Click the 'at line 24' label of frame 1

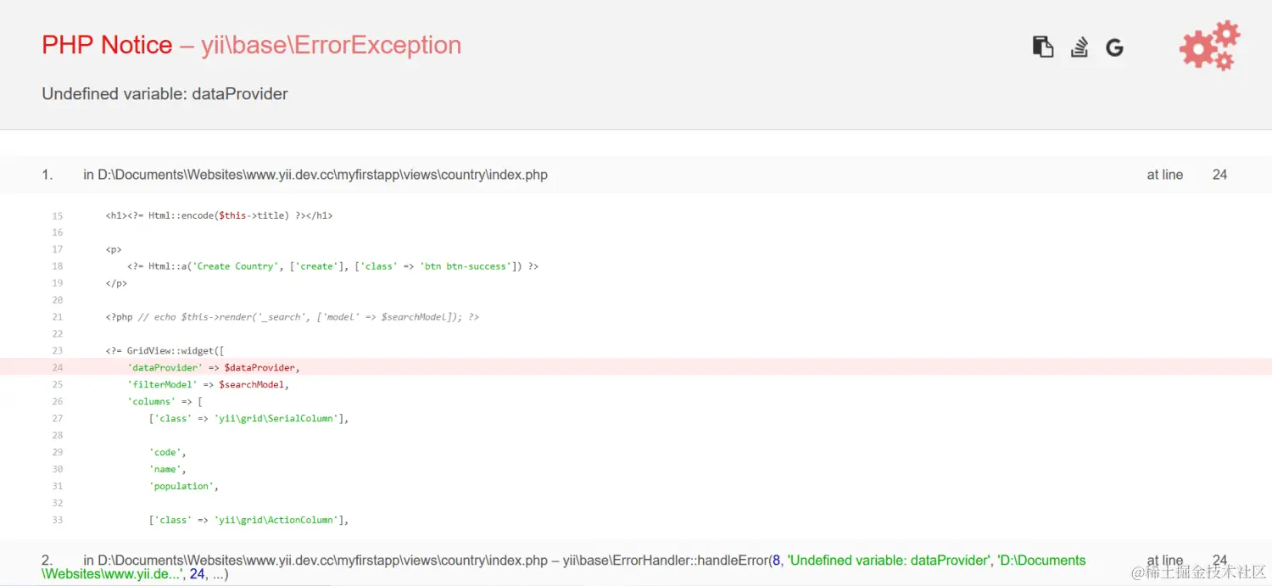(1187, 175)
